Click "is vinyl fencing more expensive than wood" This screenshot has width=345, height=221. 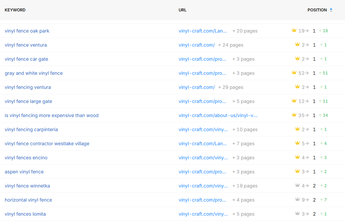coord(52,116)
